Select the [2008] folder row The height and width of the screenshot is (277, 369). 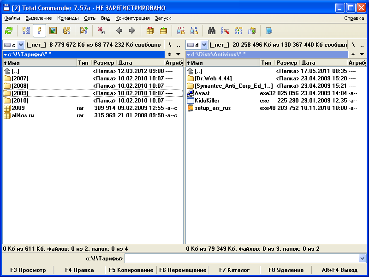93,86
